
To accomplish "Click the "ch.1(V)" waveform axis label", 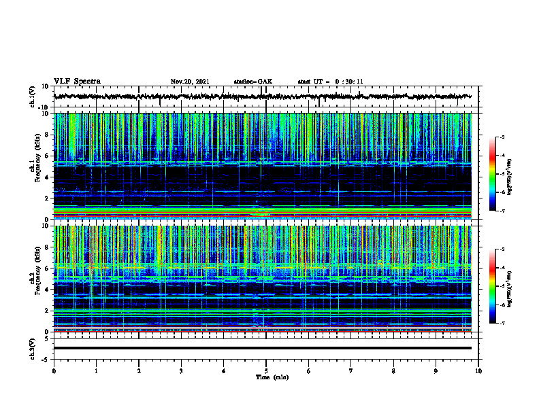I will (33, 96).
